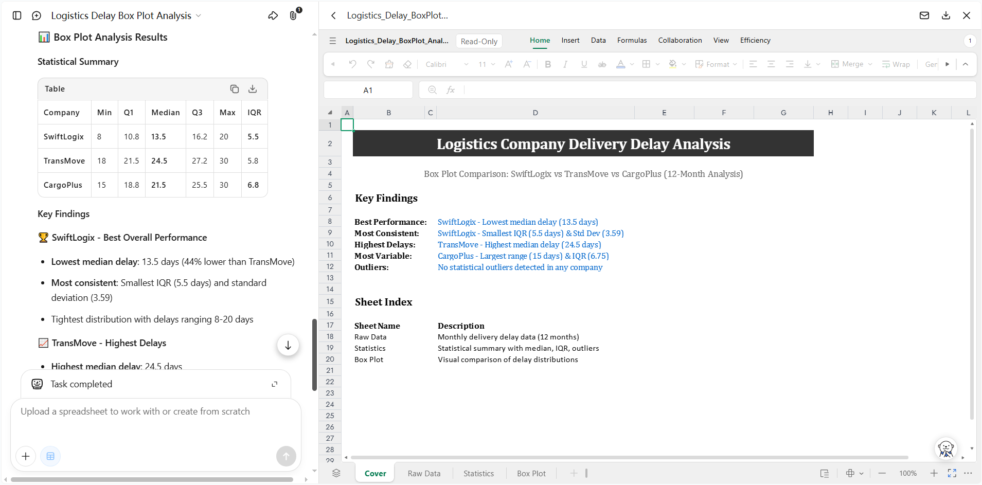Switch to the Raw Data sheet tab
This screenshot has height=485, width=982.
point(424,474)
